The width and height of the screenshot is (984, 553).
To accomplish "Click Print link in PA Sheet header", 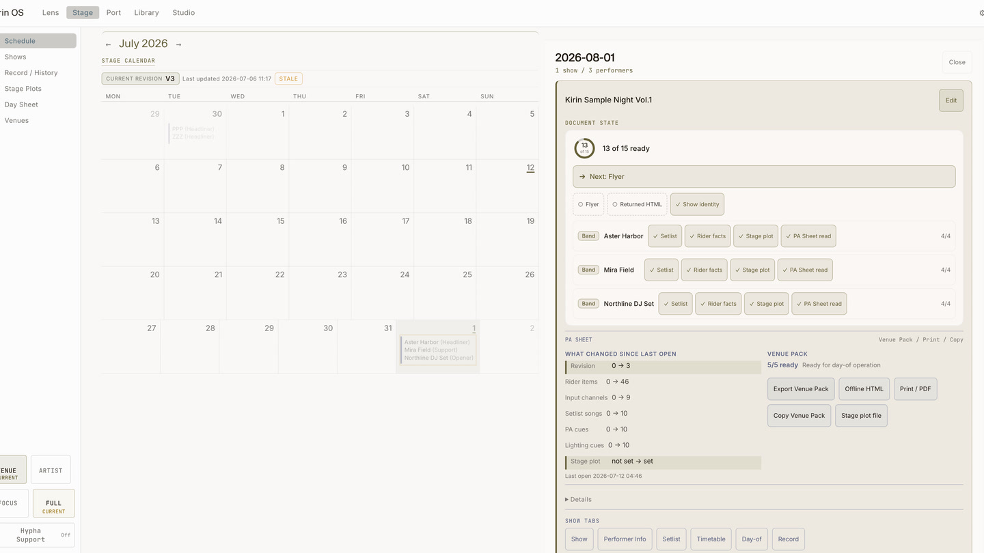I will 931,339.
